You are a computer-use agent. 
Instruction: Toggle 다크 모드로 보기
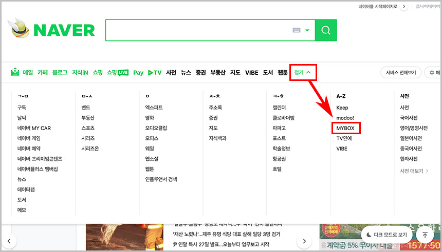[x=386, y=235]
